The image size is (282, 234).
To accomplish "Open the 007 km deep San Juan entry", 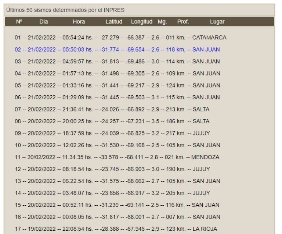I will tap(117, 217).
